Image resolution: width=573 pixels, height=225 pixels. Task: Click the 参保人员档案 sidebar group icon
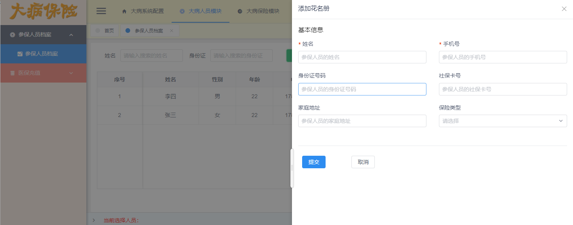(13, 35)
